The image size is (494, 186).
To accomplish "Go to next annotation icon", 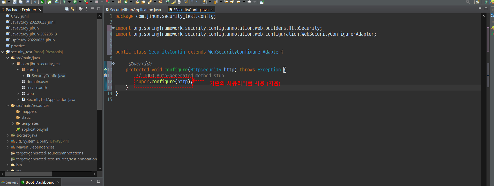I will pyautogui.click(x=205, y=2).
